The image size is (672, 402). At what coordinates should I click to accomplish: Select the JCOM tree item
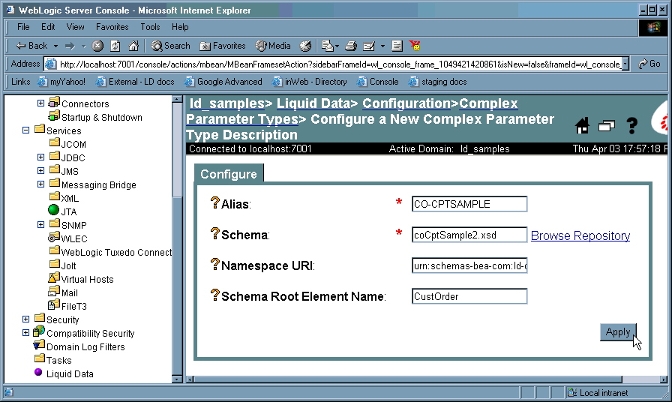(73, 145)
